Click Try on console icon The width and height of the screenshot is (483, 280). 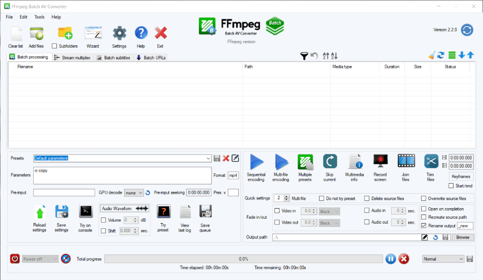[85, 212]
